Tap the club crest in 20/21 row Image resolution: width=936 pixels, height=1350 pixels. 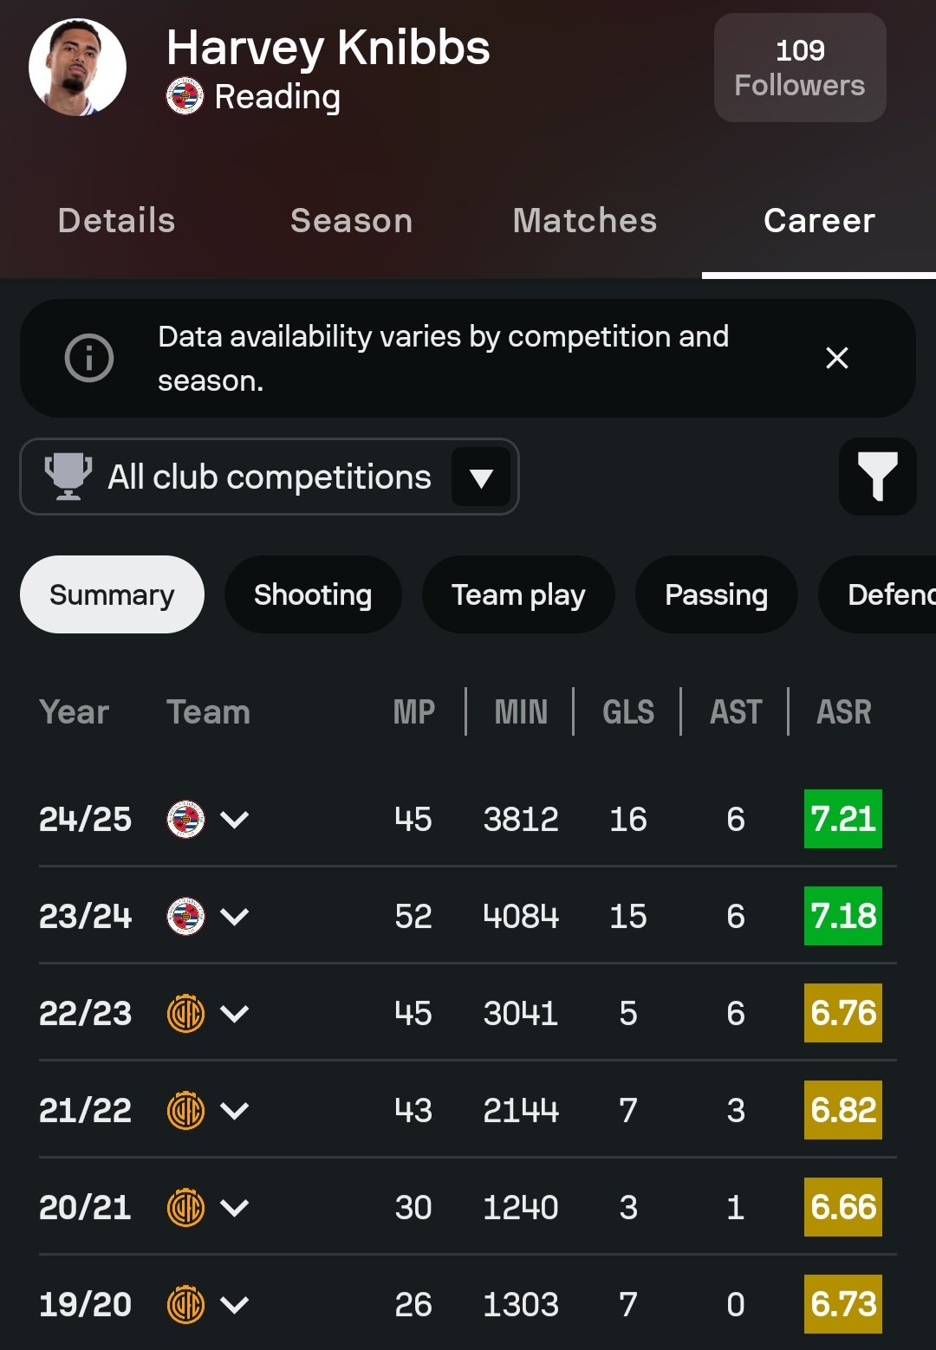tap(185, 1207)
